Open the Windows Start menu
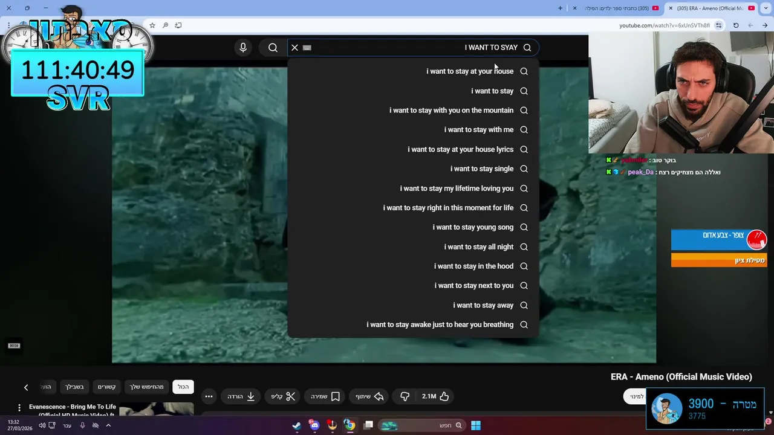The image size is (774, 435). point(476,425)
